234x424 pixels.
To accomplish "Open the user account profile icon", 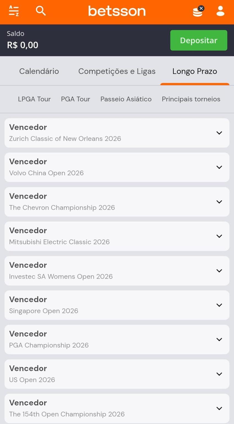I will click(220, 11).
